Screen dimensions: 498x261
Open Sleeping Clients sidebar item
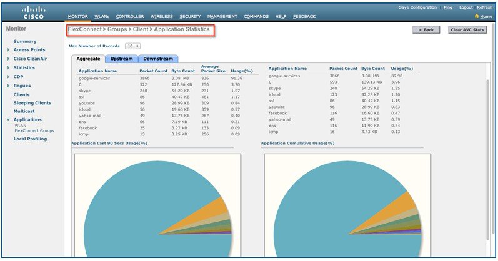click(32, 103)
